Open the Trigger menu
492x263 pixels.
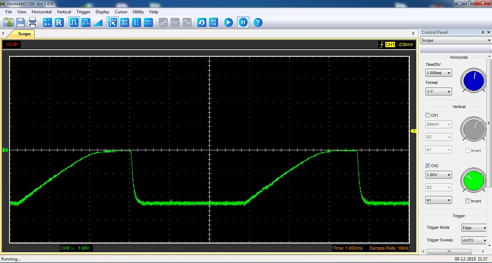(x=83, y=12)
